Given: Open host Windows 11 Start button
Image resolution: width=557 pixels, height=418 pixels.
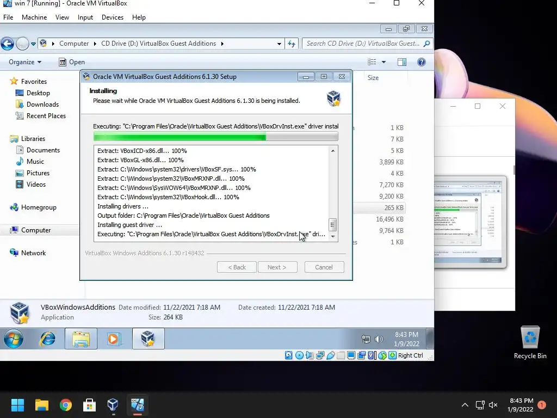Looking at the screenshot, I should click(x=17, y=405).
